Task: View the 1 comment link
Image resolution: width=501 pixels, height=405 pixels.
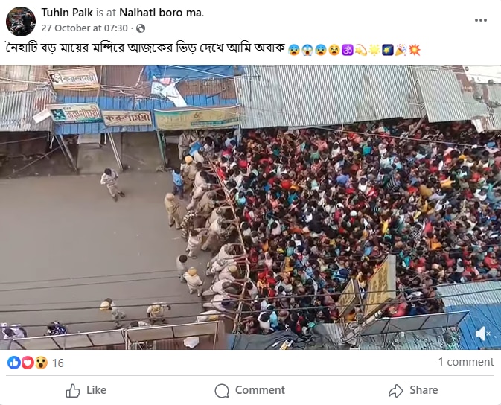Action: click(x=465, y=362)
